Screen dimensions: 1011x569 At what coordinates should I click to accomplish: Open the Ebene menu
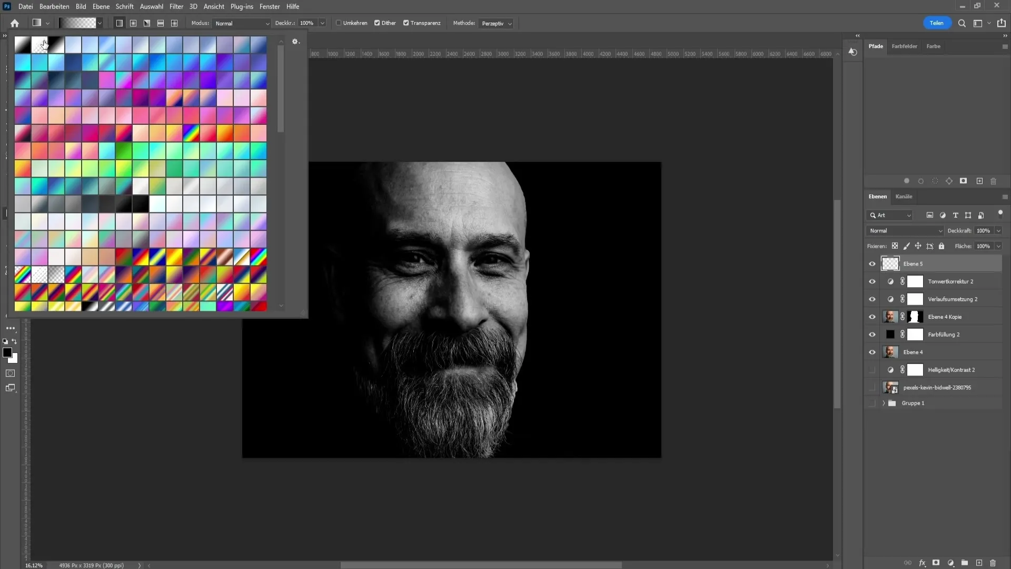101,6
